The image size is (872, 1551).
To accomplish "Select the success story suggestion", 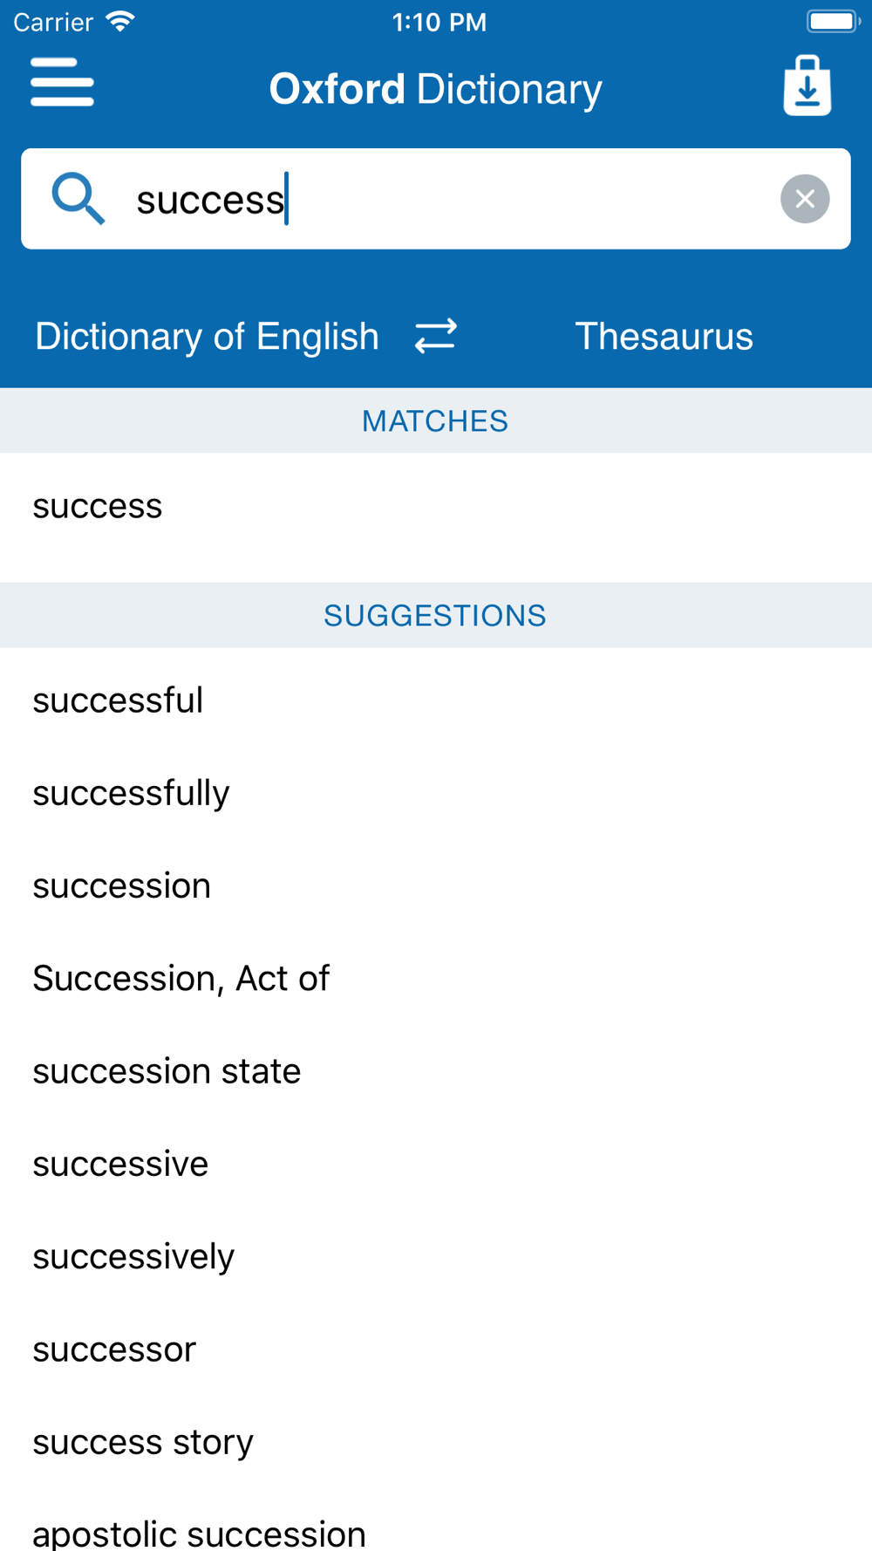I will click(436, 1441).
